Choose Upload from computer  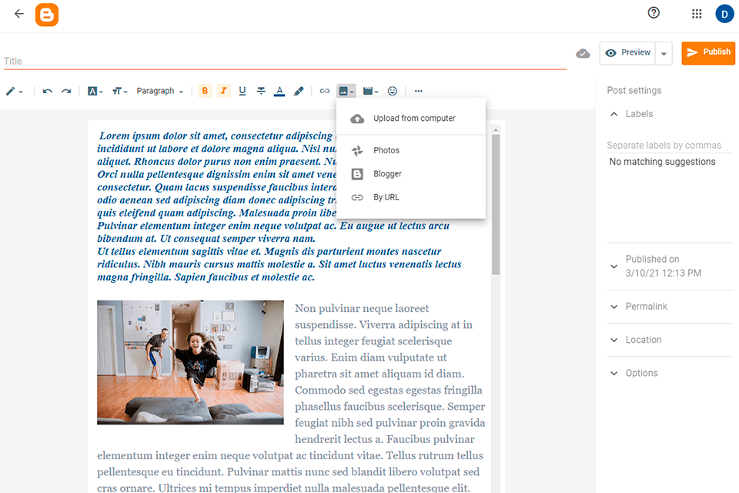tap(411, 119)
